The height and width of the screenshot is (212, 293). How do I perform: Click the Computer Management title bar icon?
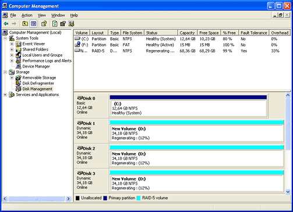[5, 6]
